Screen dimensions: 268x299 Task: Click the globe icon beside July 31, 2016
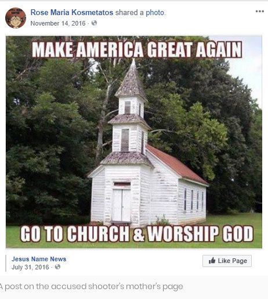click(57, 267)
